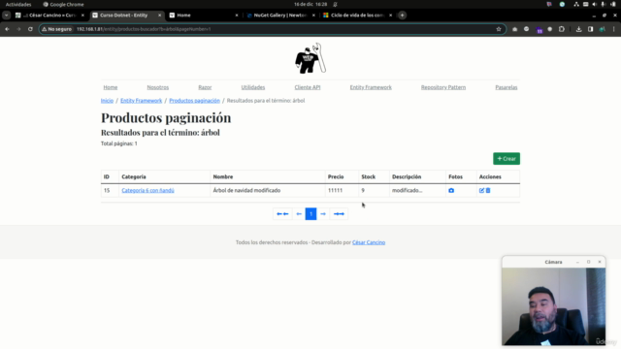Go to next page with single right arrow
This screenshot has height=349, width=621.
point(323,213)
